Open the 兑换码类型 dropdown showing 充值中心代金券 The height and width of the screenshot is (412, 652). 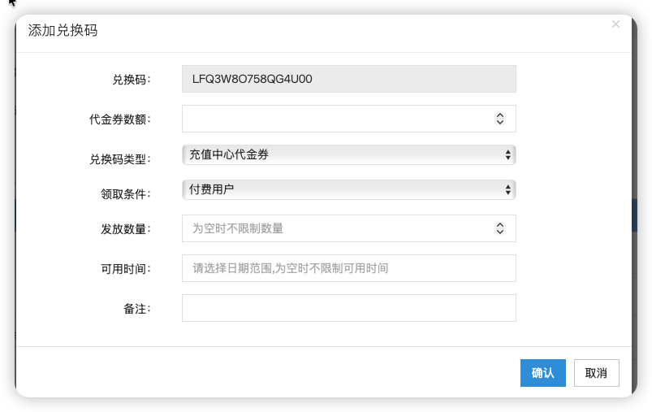348,154
